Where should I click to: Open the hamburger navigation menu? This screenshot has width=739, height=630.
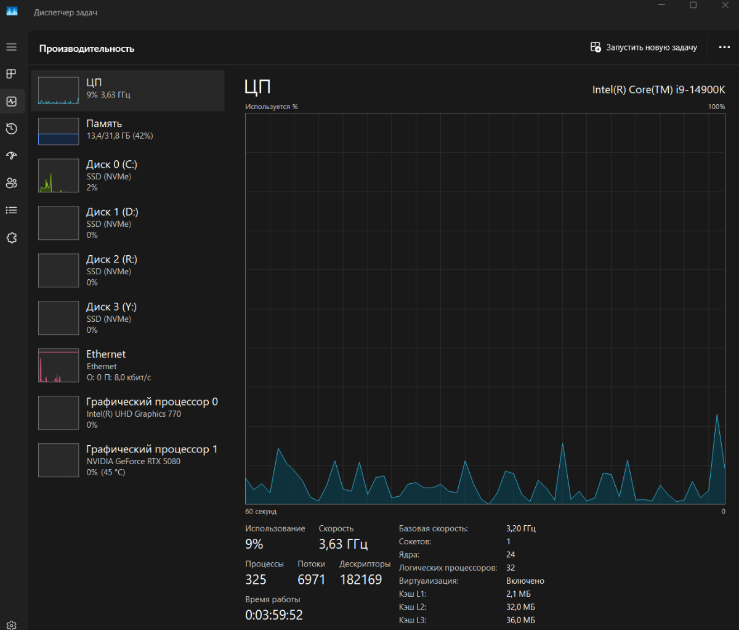[x=12, y=47]
